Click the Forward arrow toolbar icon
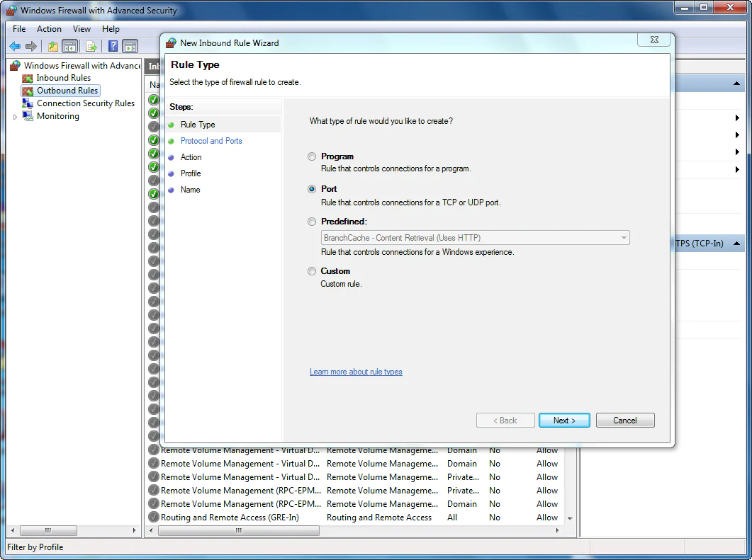Image resolution: width=752 pixels, height=560 pixels. [x=31, y=47]
